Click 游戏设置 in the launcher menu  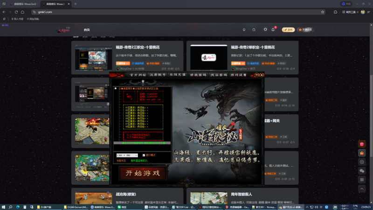(238, 75)
